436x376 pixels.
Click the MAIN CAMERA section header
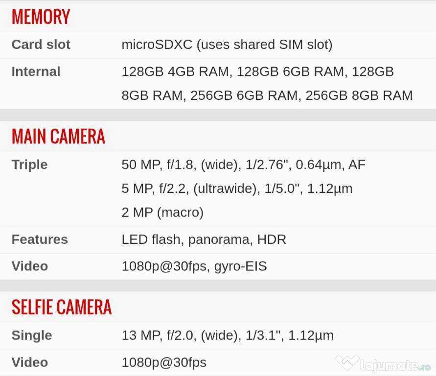click(x=58, y=137)
